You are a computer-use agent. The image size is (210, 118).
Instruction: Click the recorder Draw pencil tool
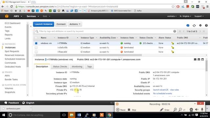[x=165, y=110]
